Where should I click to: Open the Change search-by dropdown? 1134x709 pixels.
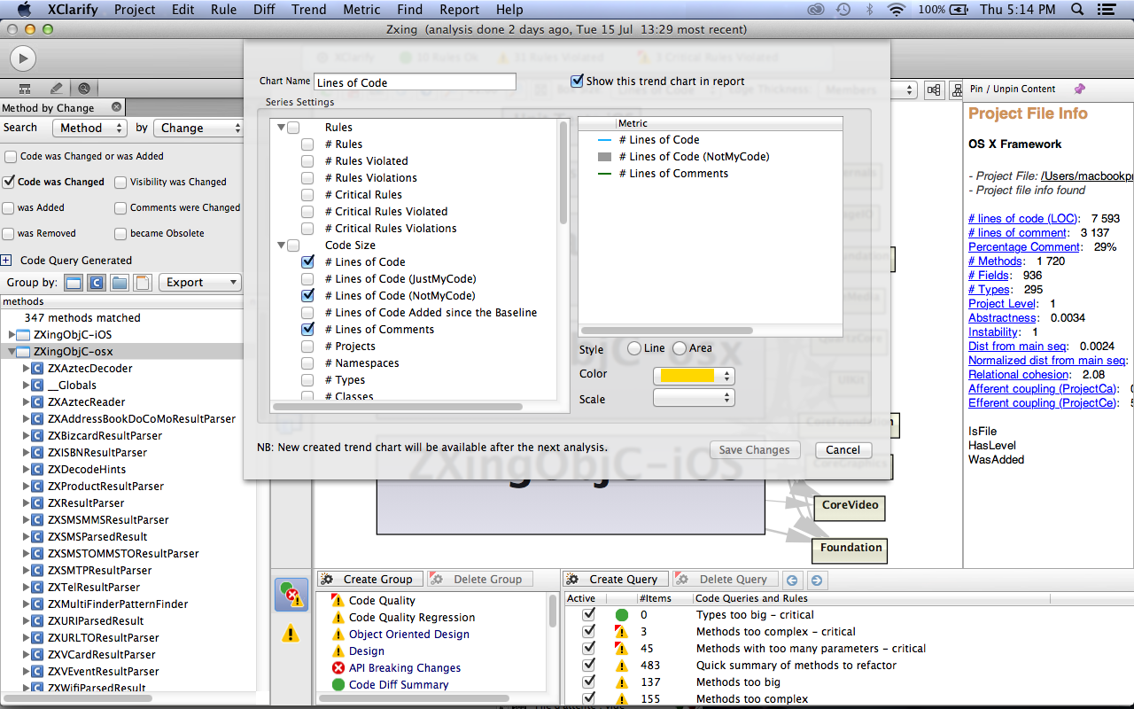pyautogui.click(x=198, y=129)
